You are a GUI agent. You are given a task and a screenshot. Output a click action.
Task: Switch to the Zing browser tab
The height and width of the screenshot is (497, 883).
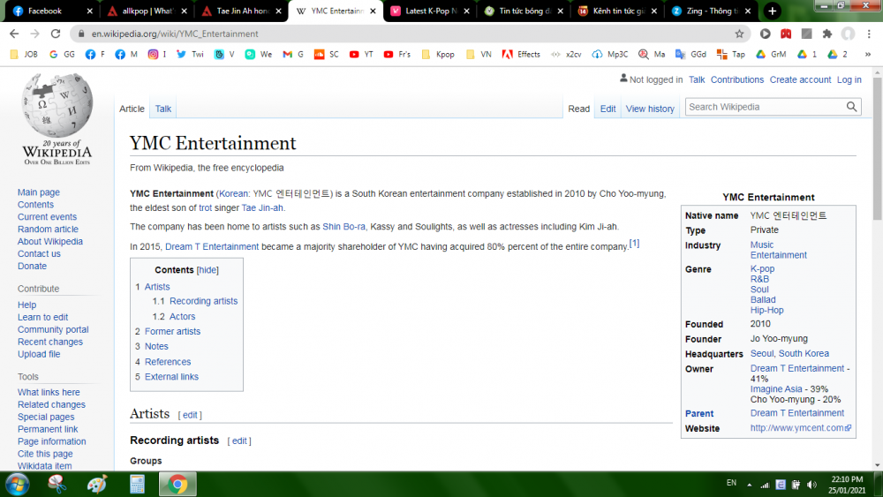pyautogui.click(x=712, y=11)
